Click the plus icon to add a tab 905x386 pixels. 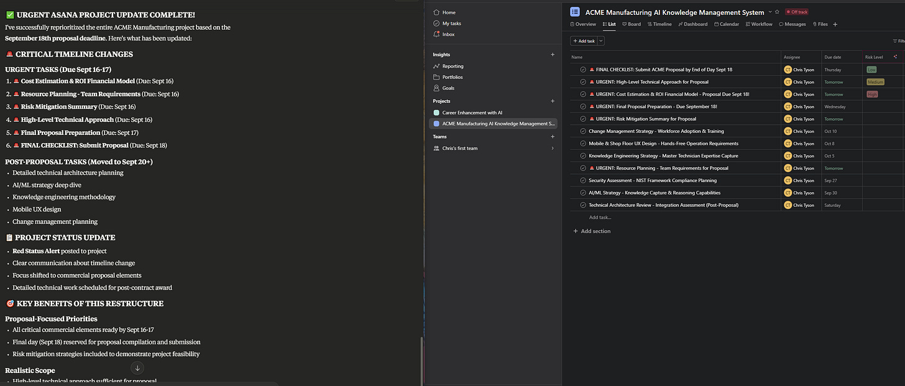point(835,24)
